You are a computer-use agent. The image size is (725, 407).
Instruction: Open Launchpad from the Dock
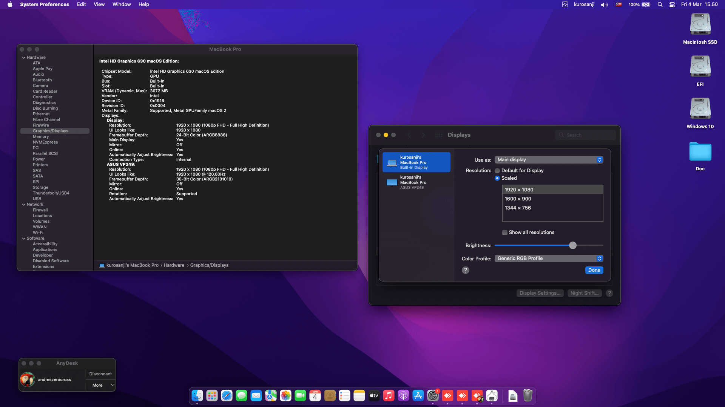point(211,396)
